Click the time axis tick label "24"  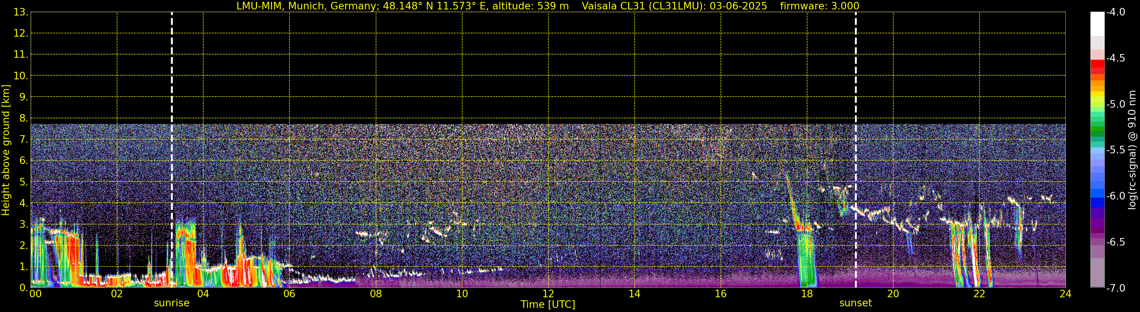coord(1066,294)
